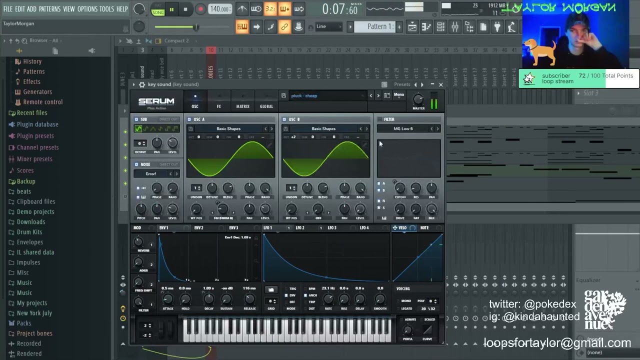Screen dimensions: 640x360
Task: Expand the Drum Kits folder
Action: click(x=29, y=232)
